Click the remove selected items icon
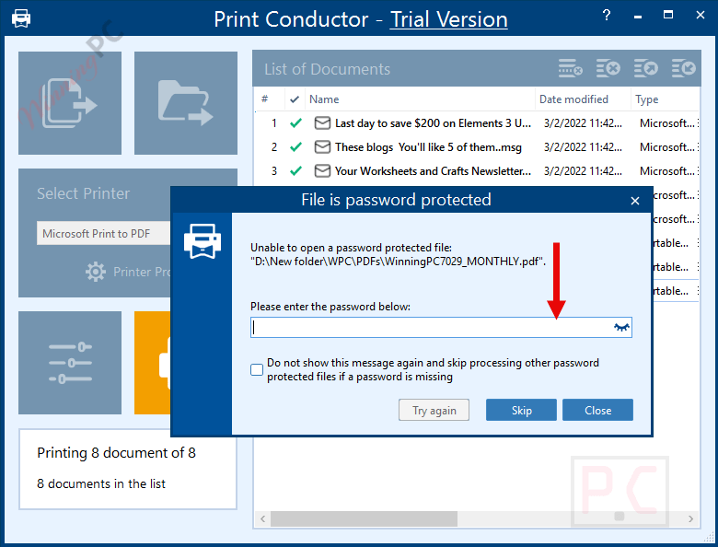This screenshot has height=547, width=718. click(608, 69)
